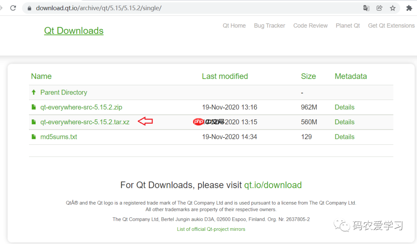Reload the page with the refresh icon

(x=13, y=8)
